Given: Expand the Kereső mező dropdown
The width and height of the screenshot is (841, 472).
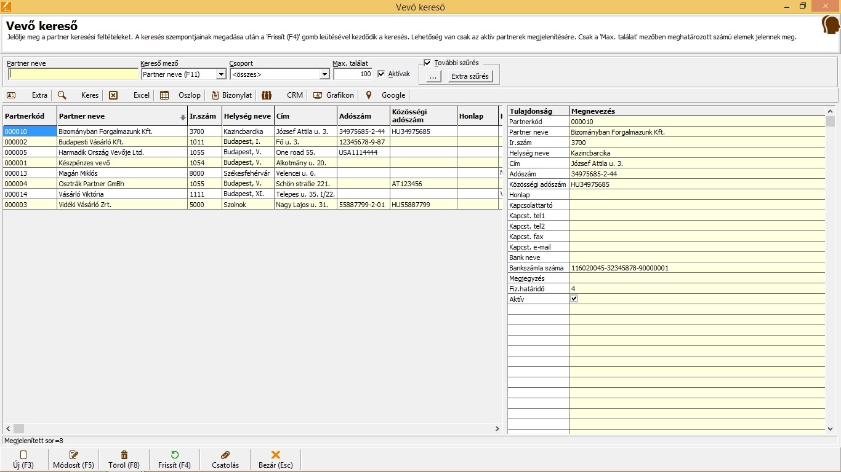Looking at the screenshot, I should click(x=221, y=74).
